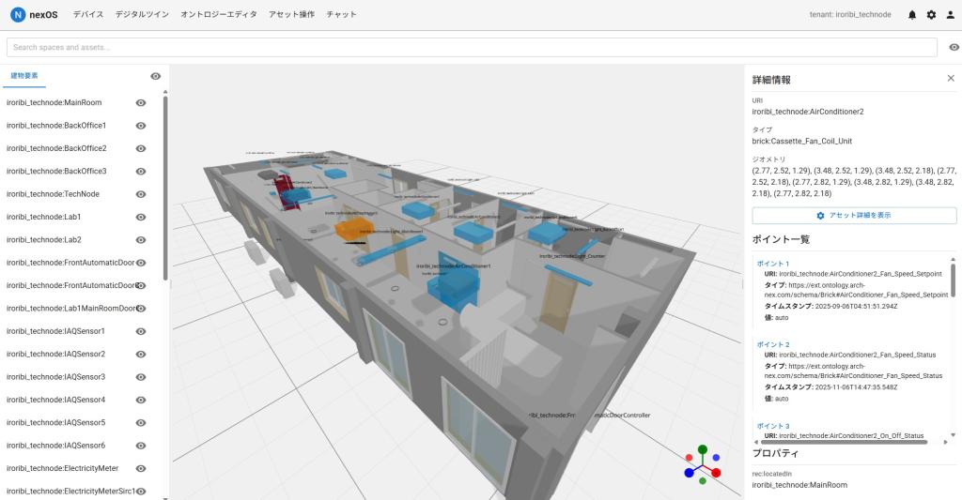Toggle visibility of Lab2
The height and width of the screenshot is (500, 962).
tap(141, 240)
